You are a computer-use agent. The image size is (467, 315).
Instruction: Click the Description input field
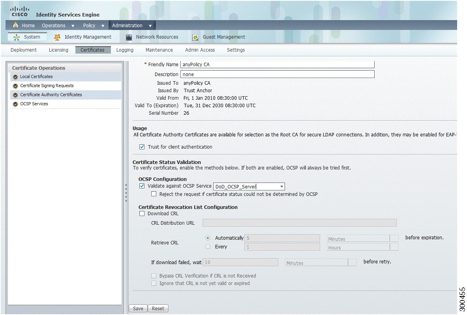(x=277, y=75)
